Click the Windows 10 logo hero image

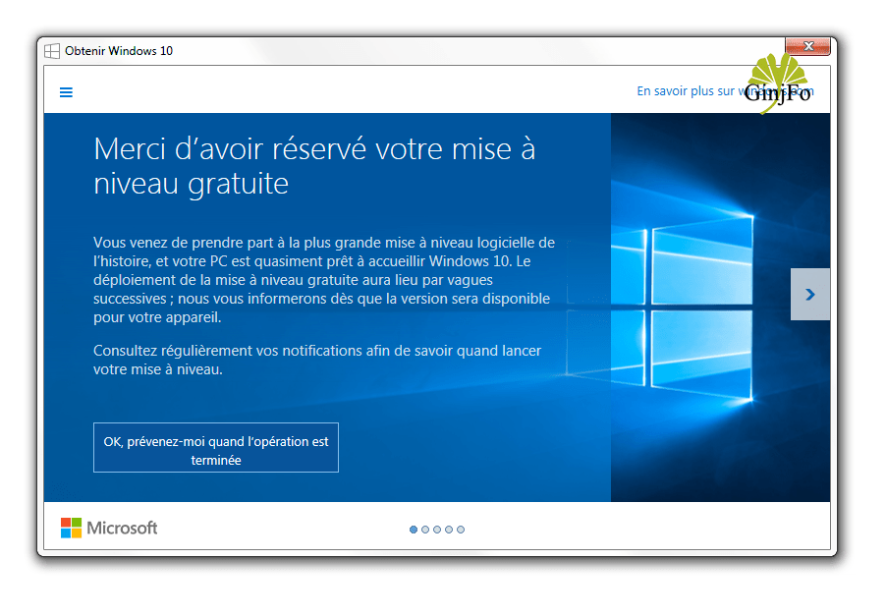pos(720,308)
